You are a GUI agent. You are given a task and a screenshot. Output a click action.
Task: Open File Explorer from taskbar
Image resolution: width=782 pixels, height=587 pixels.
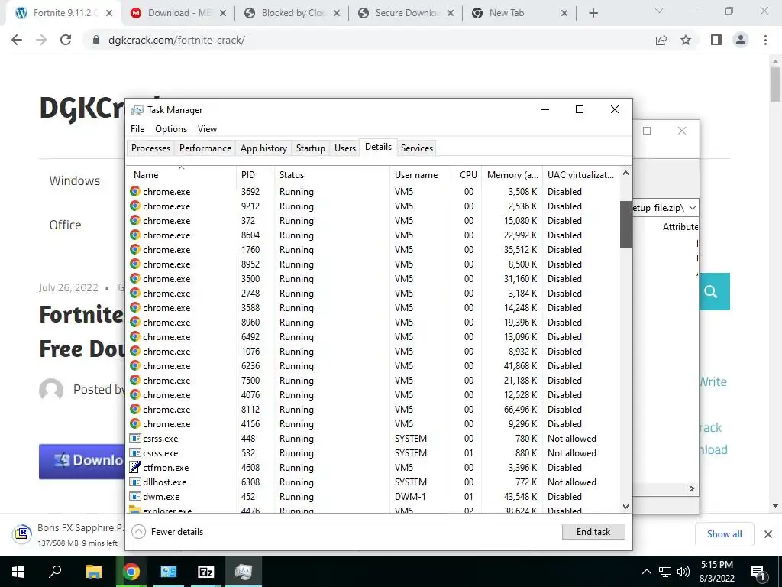(93, 572)
